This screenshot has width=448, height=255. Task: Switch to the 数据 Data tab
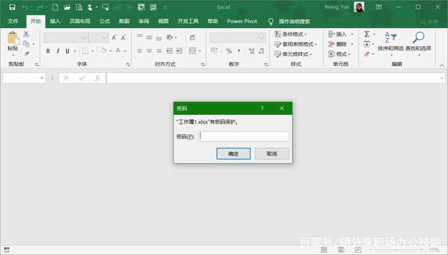(124, 21)
